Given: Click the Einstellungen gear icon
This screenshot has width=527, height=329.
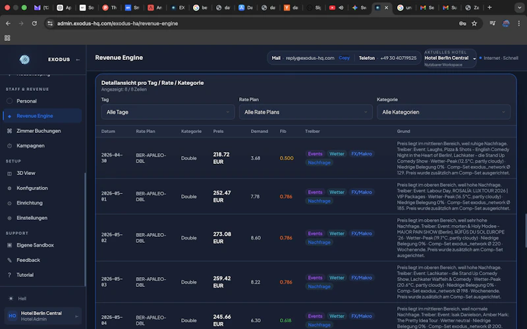Looking at the screenshot, I should tap(9, 218).
